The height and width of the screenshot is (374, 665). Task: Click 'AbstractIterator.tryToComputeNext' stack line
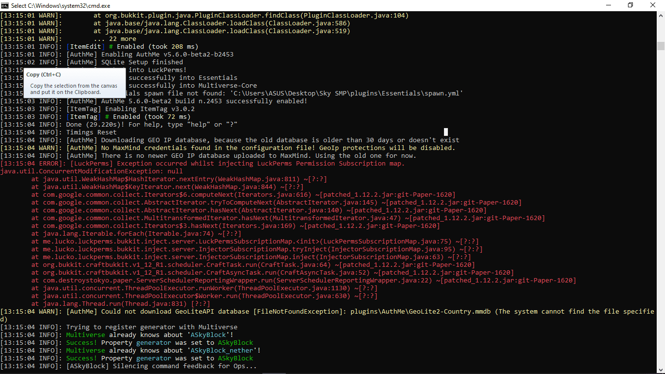(x=277, y=203)
